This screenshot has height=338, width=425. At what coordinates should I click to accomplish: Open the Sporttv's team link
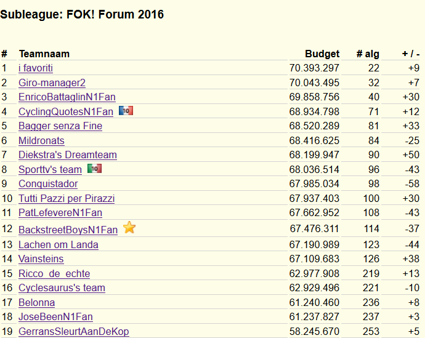point(50,169)
